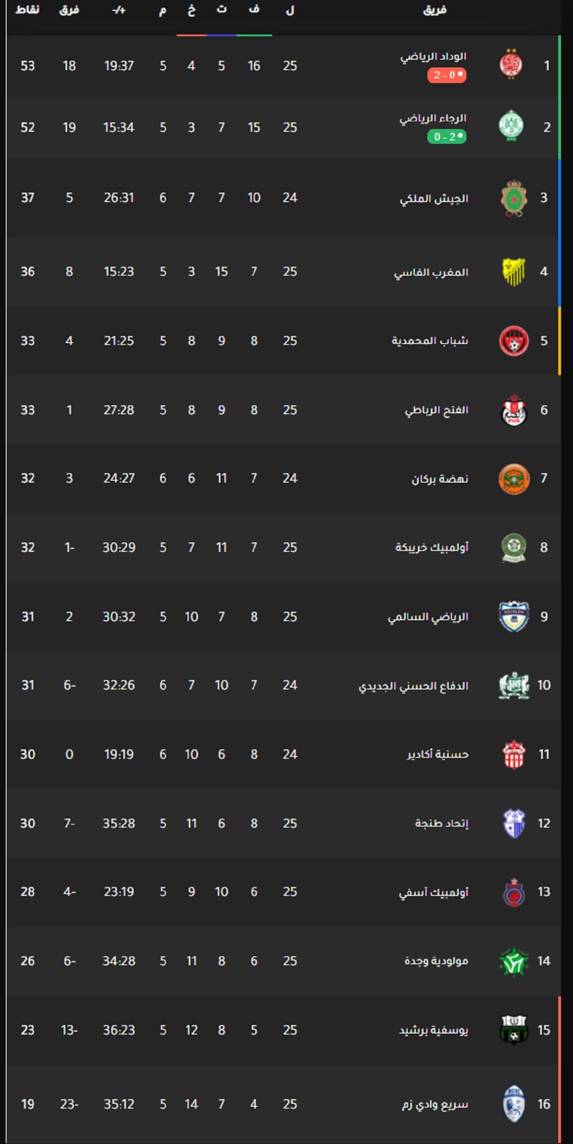Open the AS FAR (الجيش الملكي) team logo

click(x=513, y=198)
